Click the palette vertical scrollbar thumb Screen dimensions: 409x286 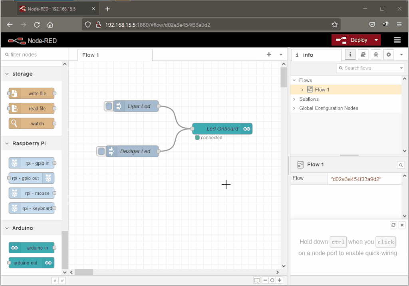[x=65, y=250]
